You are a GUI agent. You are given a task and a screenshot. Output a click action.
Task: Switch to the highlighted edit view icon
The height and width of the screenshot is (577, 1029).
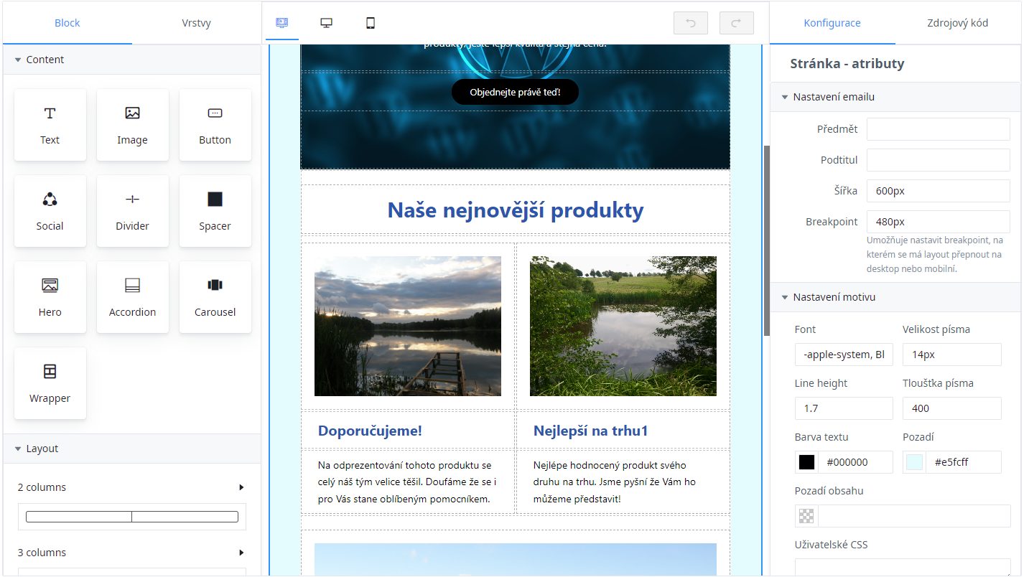(x=282, y=23)
